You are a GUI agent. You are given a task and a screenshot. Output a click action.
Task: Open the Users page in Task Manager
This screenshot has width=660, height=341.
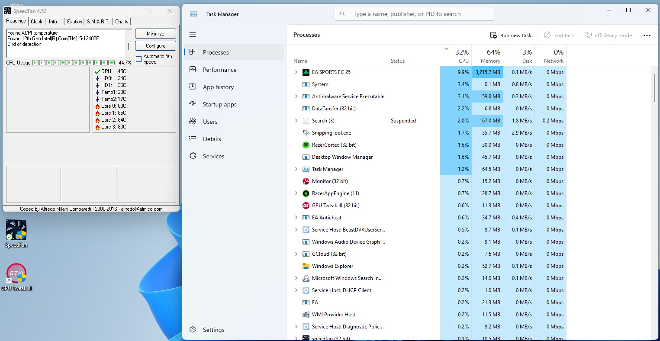234,122
